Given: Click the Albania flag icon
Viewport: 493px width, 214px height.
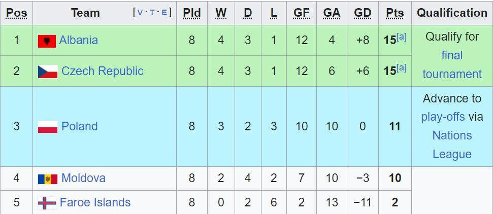Looking at the screenshot, I should coord(47,41).
